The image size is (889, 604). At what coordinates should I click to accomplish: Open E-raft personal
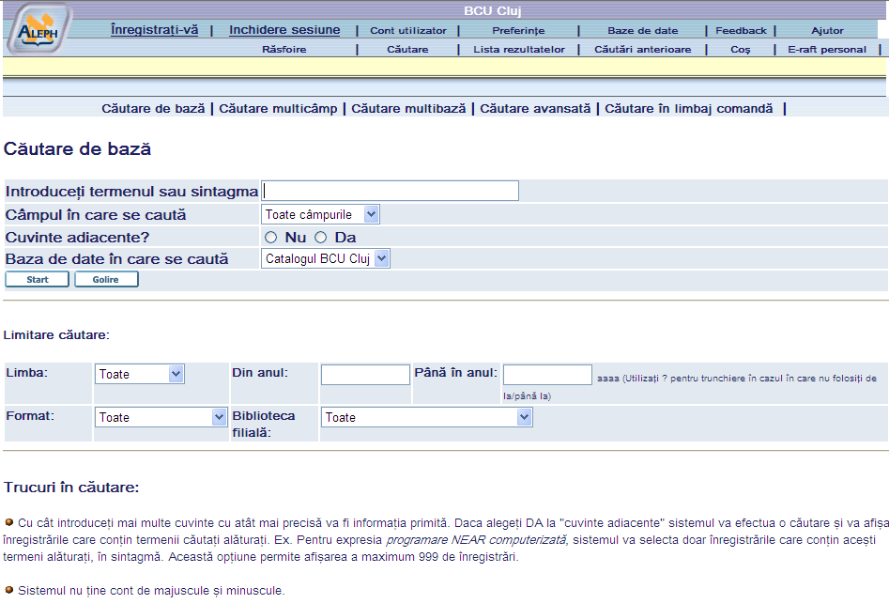tap(827, 50)
